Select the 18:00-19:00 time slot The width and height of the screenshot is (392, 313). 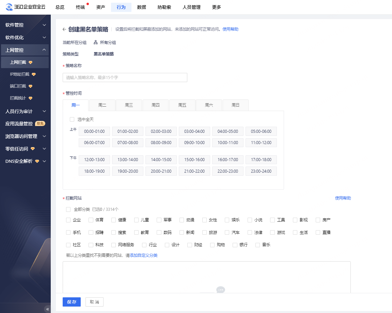tap(94, 171)
